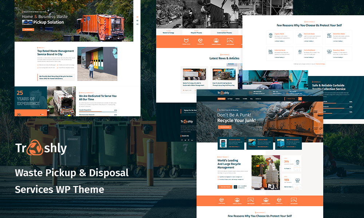Expand the Our Pages nav menu
The width and height of the screenshot is (364, 218).
pyautogui.click(x=230, y=98)
